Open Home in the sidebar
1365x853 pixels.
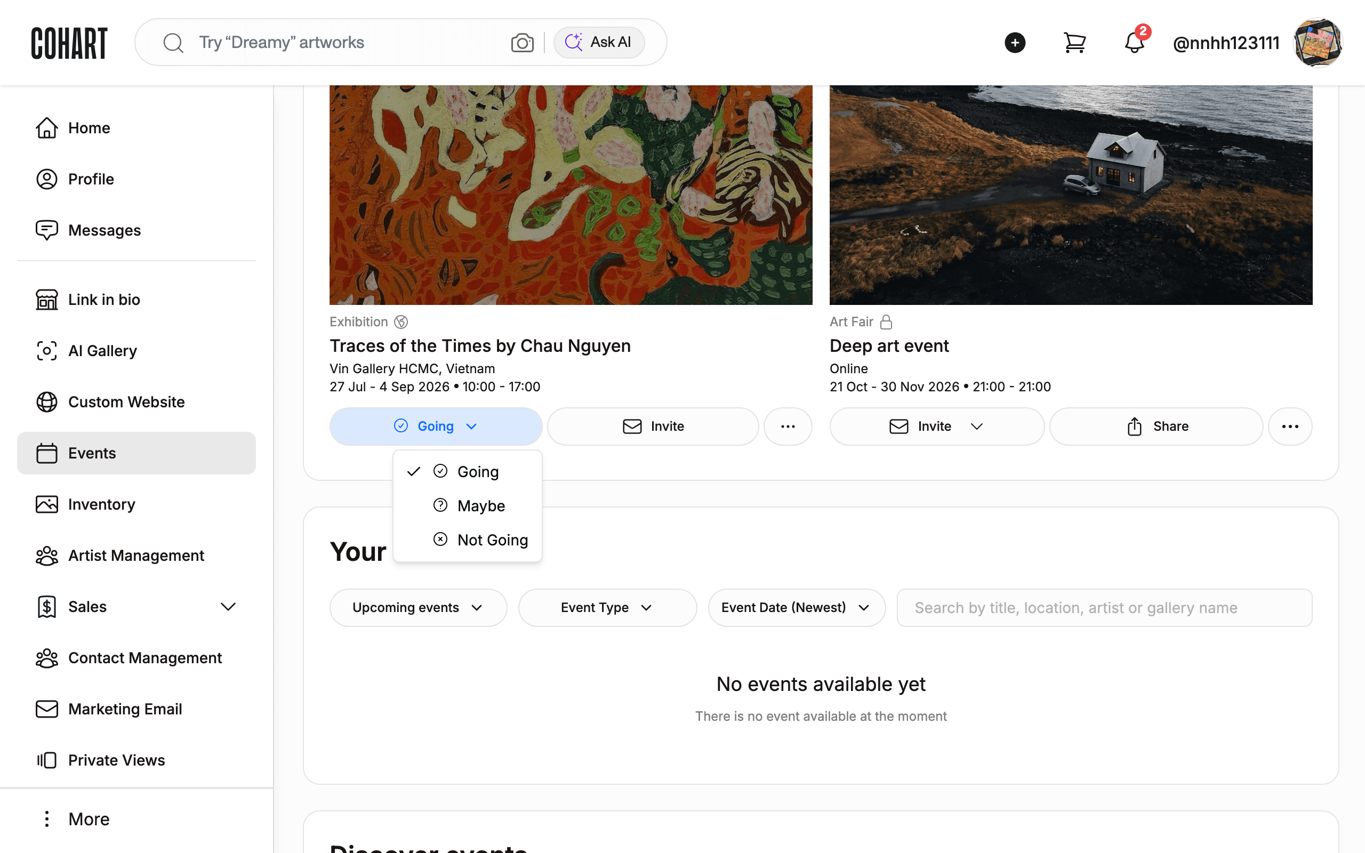[136, 128]
